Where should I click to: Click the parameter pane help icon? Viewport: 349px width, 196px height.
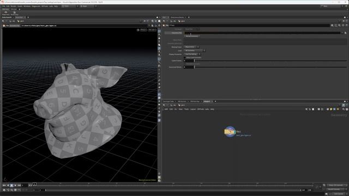tap(346, 26)
